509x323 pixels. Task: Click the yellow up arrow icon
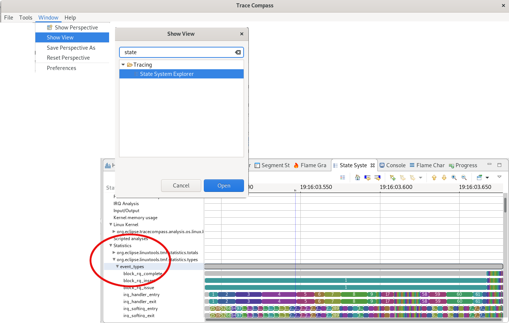tap(434, 178)
